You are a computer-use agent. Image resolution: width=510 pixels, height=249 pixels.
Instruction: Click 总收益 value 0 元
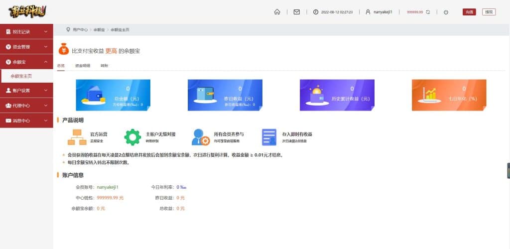[x=180, y=208]
